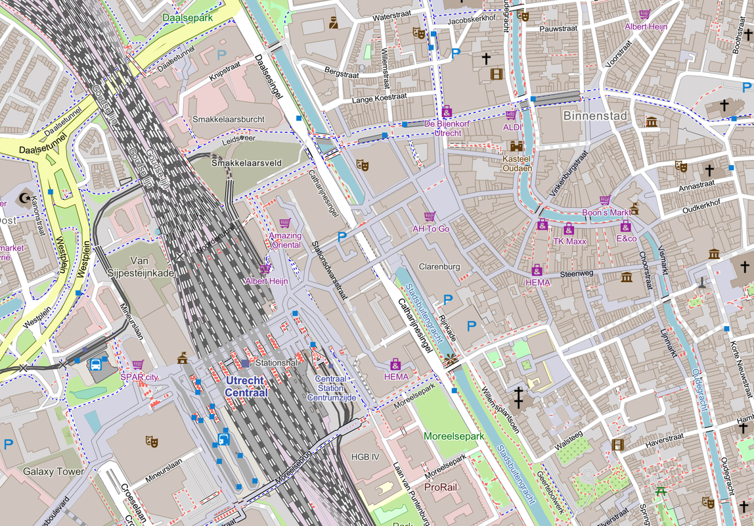Click the Oudkerkhof street label
Screen dimensions: 754x526
(x=701, y=206)
